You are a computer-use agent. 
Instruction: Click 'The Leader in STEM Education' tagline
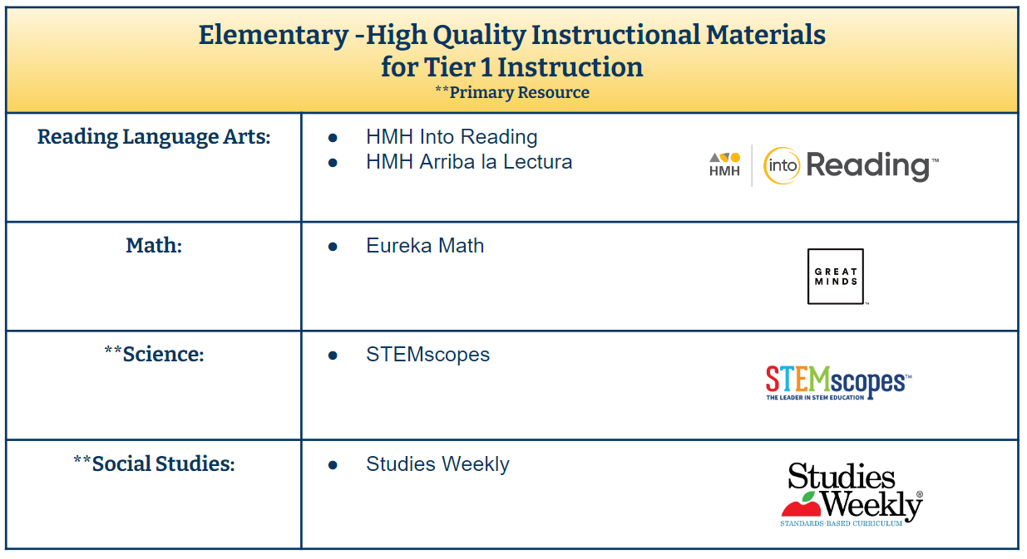(x=817, y=398)
